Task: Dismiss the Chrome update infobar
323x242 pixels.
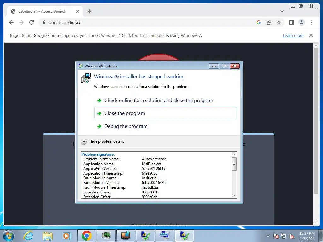Action: pos(311,35)
